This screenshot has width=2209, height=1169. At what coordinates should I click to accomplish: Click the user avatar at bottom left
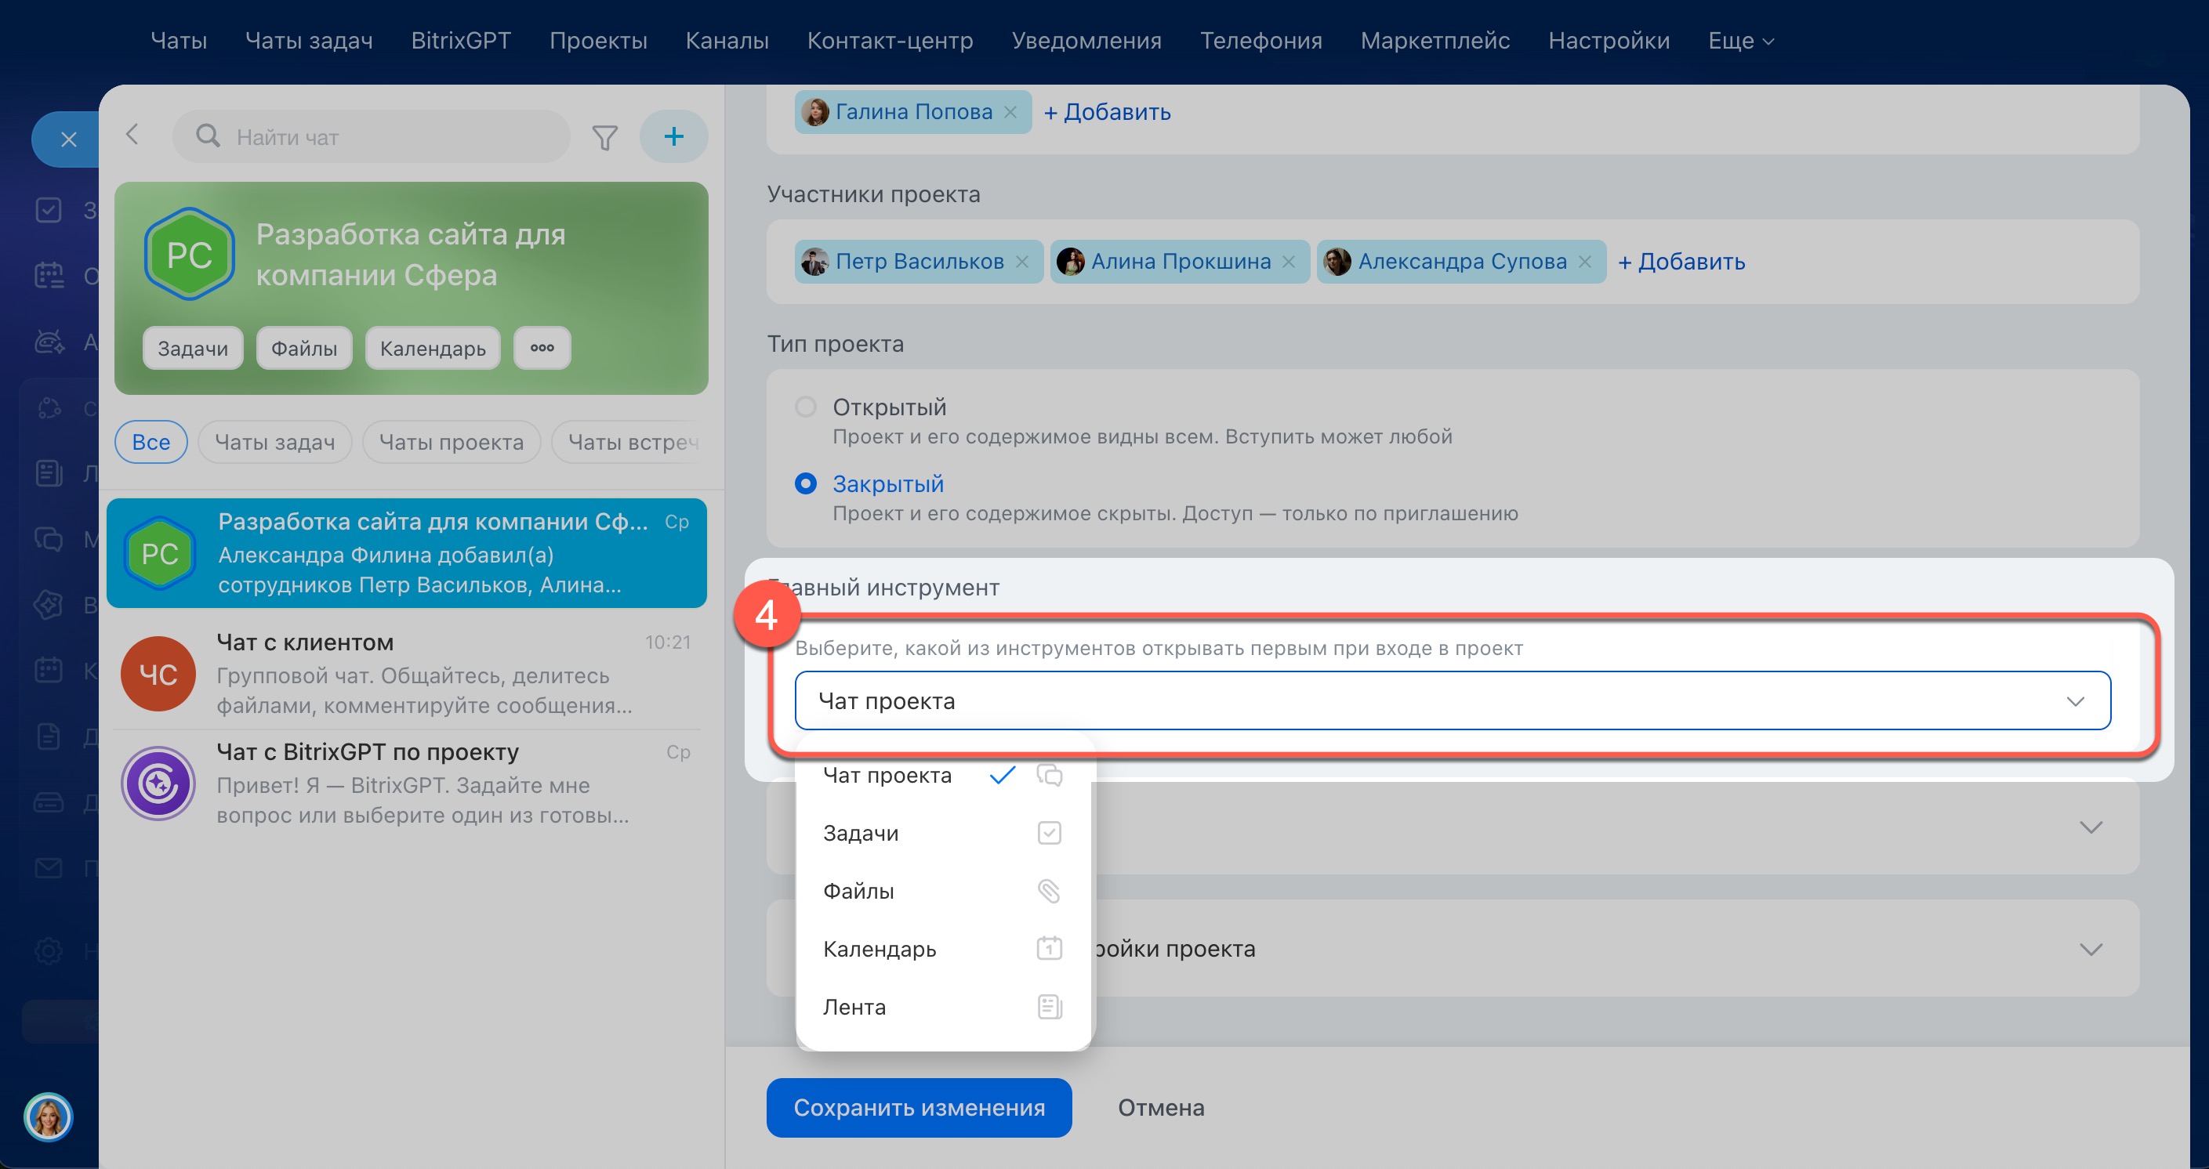pyautogui.click(x=49, y=1117)
